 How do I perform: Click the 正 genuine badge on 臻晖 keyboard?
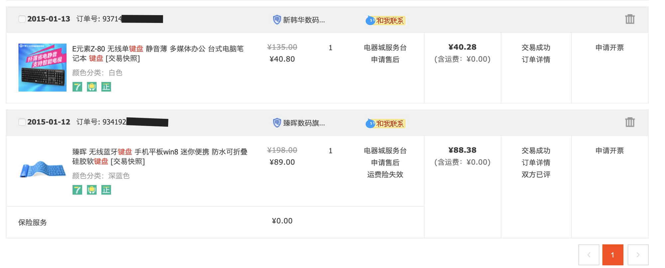[x=106, y=190]
